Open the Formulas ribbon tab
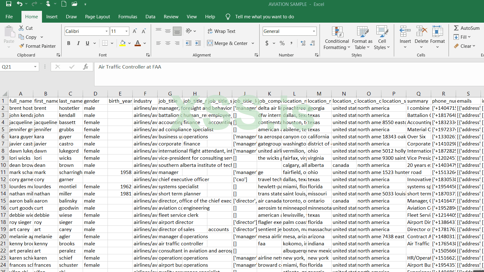Viewport: 484px width, 272px height. click(127, 17)
